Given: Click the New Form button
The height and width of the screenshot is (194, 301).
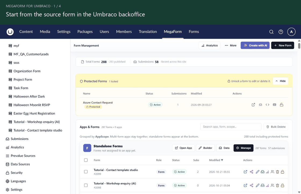Looking at the screenshot, I should point(282,45).
